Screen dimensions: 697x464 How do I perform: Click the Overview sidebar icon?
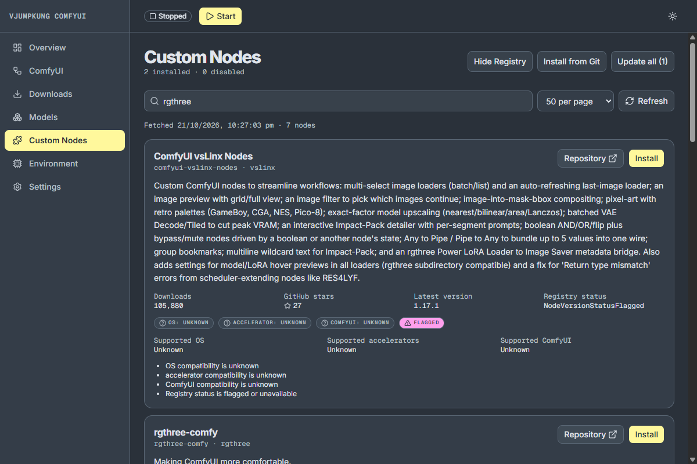[17, 48]
